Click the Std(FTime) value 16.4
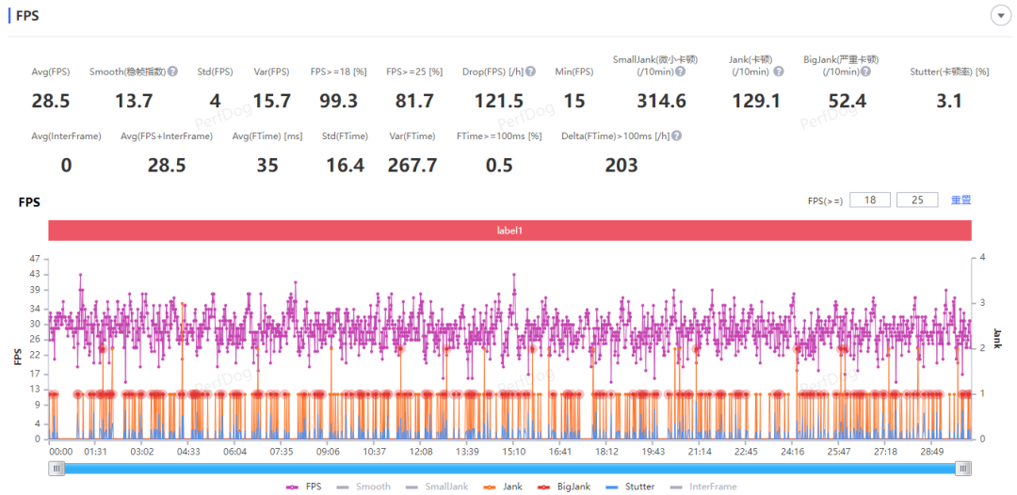Screen dimensions: 1017x495 345,166
